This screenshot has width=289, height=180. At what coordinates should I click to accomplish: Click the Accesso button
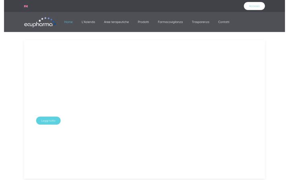254,6
